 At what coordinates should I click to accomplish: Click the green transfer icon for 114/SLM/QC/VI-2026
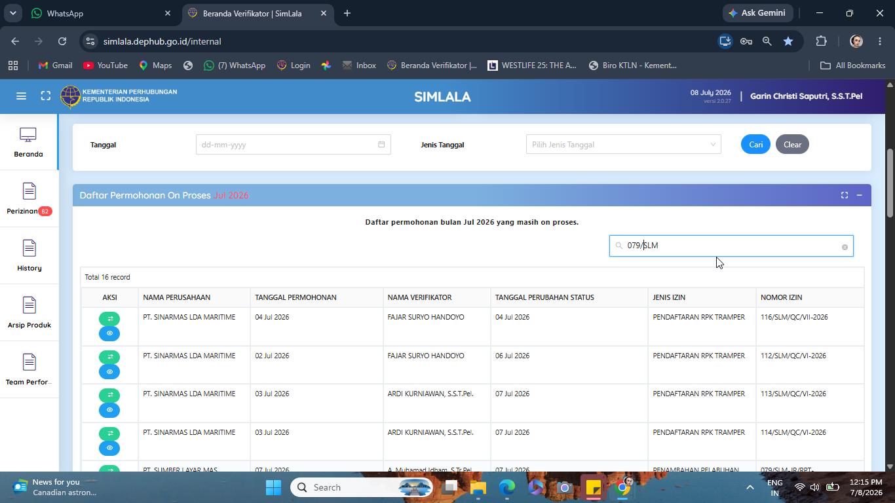109,434
